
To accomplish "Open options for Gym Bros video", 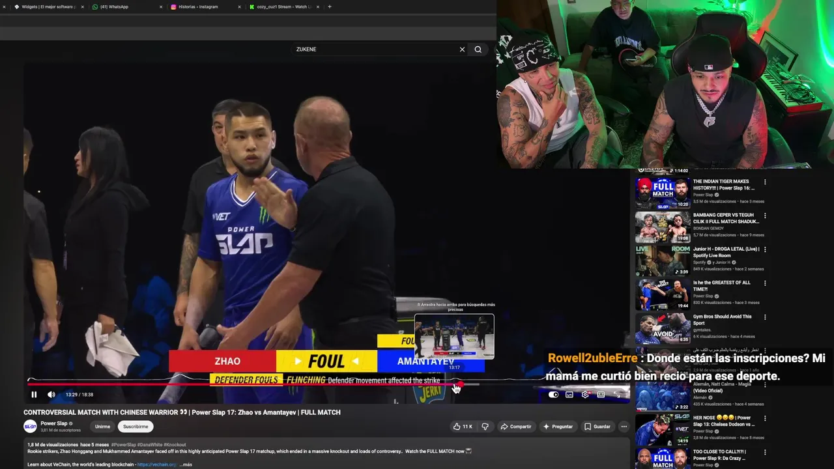I will (765, 317).
